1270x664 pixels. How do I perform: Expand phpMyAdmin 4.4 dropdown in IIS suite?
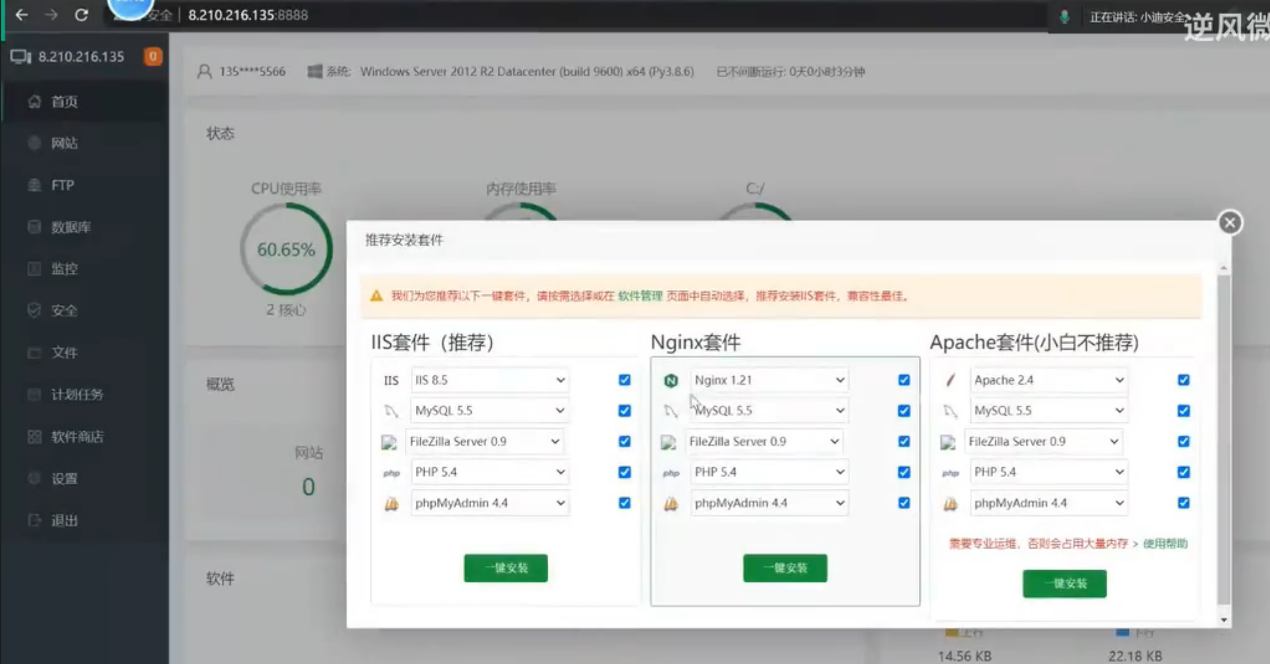click(x=489, y=503)
